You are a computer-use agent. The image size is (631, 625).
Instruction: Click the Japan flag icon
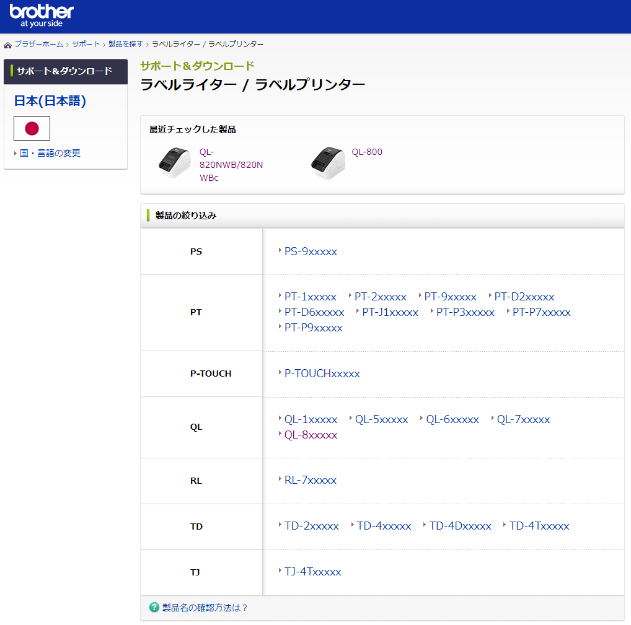click(32, 128)
